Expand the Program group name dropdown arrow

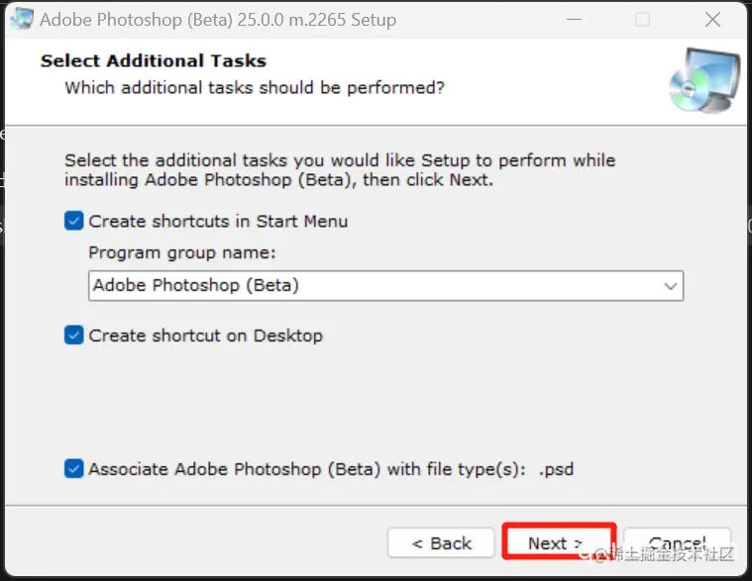click(x=671, y=286)
